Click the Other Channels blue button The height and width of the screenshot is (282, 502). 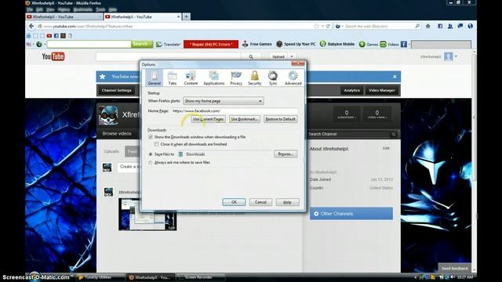[351, 214]
